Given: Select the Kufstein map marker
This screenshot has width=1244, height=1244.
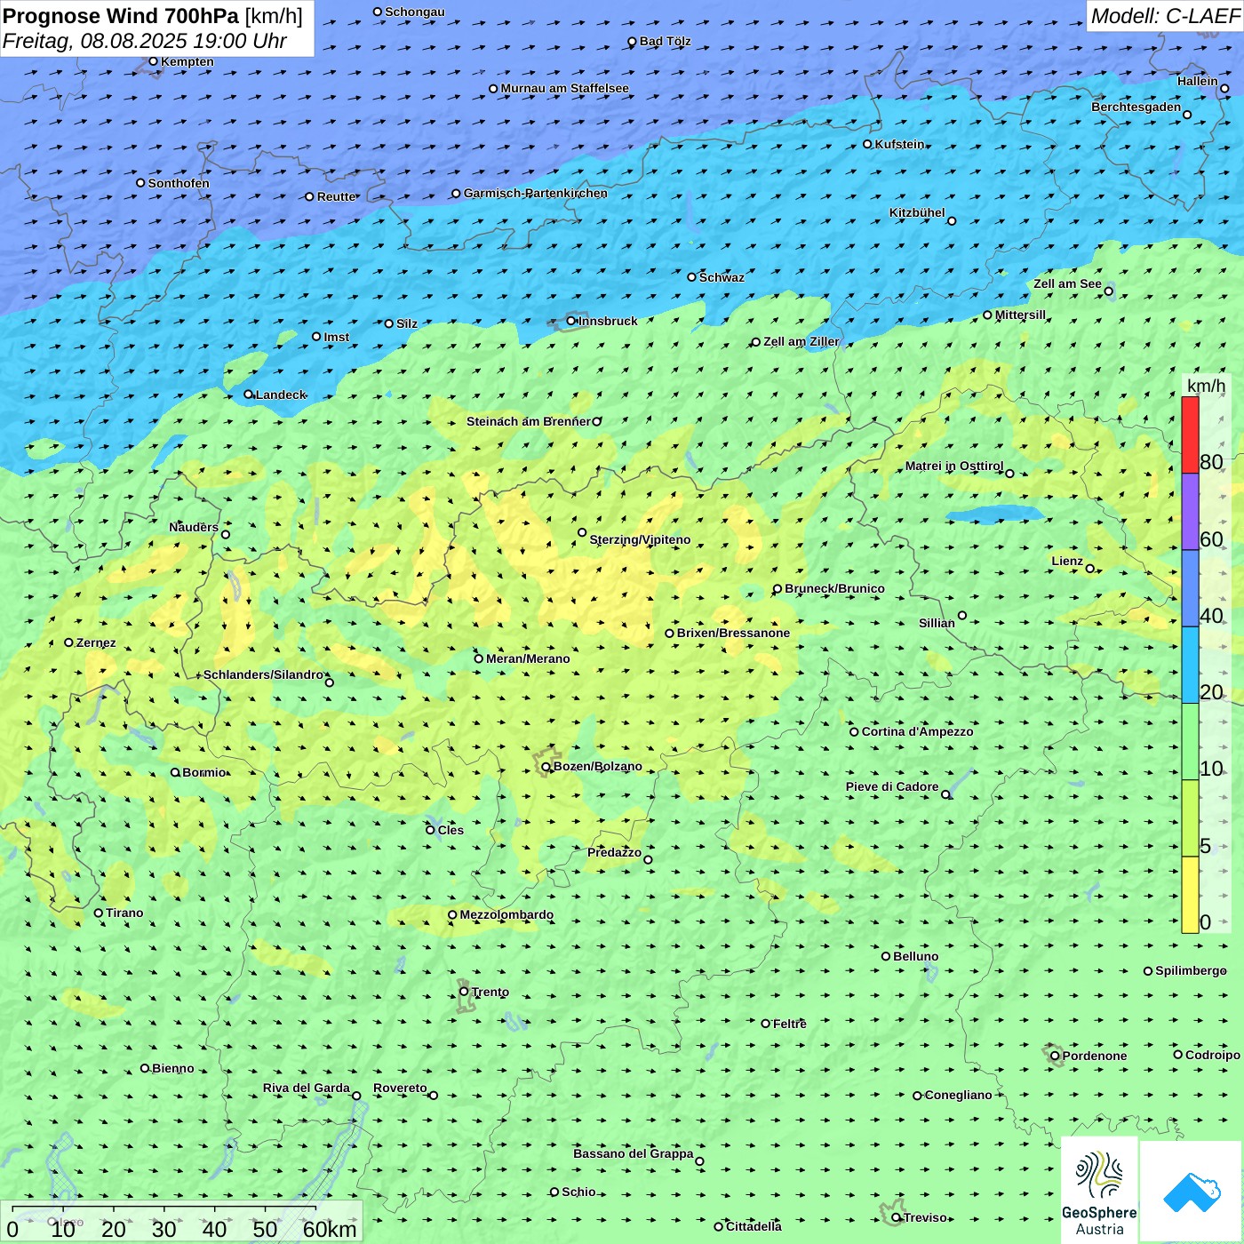Looking at the screenshot, I should tap(868, 144).
